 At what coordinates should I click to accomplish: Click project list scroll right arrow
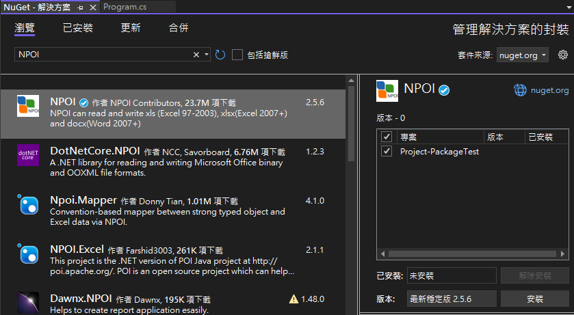pyautogui.click(x=562, y=254)
